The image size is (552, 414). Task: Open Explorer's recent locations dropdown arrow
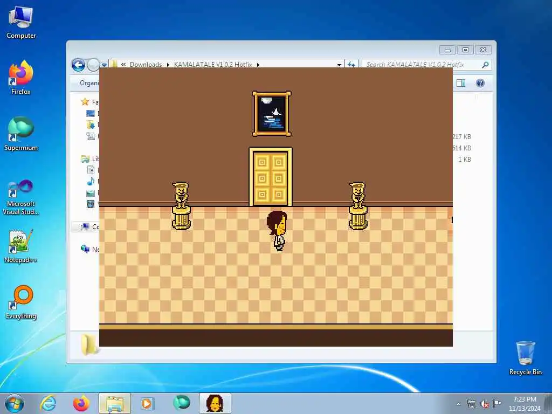104,65
